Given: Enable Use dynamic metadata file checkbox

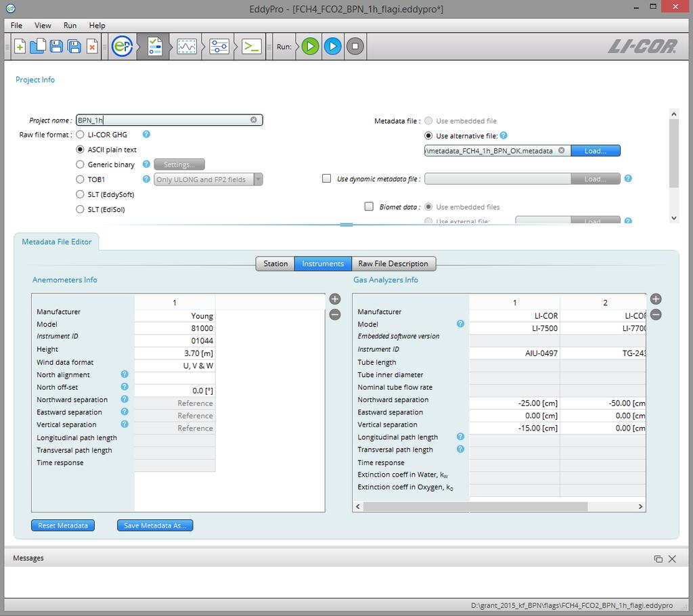Looking at the screenshot, I should [x=326, y=179].
